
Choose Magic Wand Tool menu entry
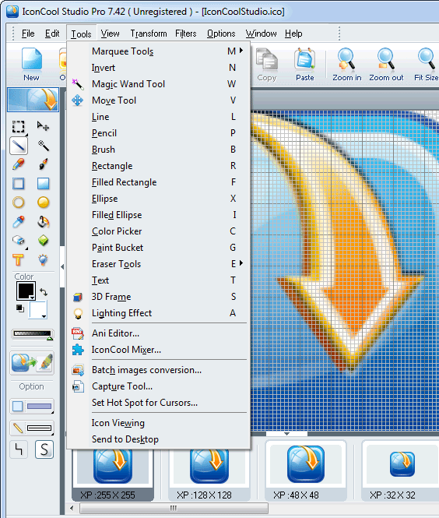tap(159, 84)
